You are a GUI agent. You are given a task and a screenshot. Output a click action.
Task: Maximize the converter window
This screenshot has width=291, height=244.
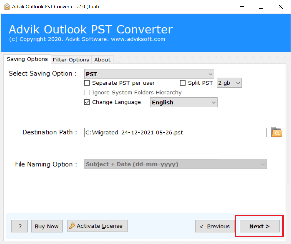pyautogui.click(x=261, y=7)
